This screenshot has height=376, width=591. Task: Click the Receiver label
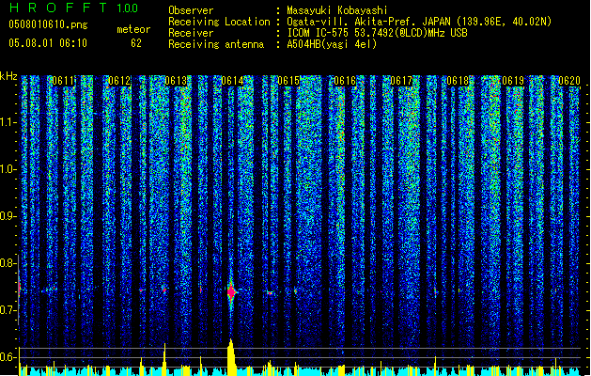[191, 33]
